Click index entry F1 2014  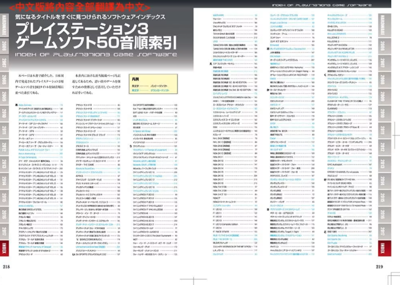tap(217, 228)
